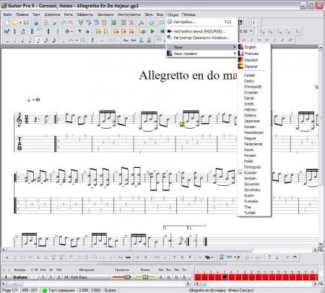Click the blue pilcrow paragraph icon
325x293 pixels.
pos(79,31)
